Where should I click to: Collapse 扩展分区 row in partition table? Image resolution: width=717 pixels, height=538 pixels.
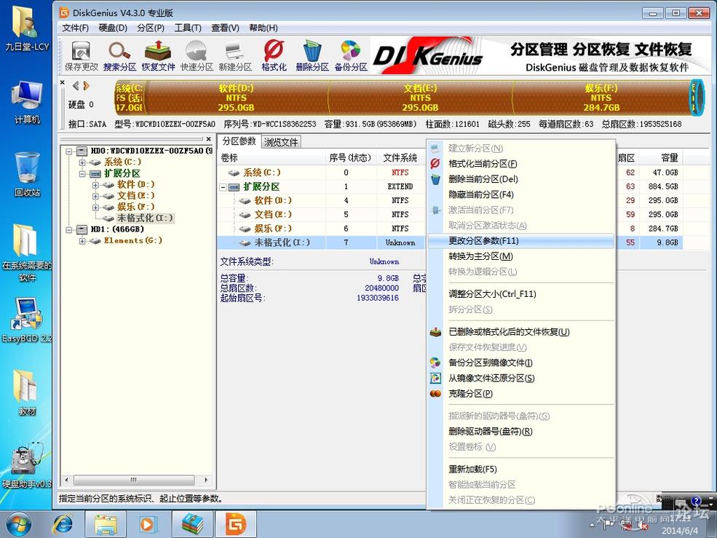(x=223, y=186)
